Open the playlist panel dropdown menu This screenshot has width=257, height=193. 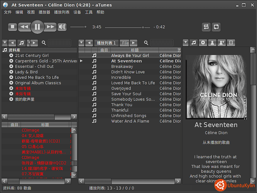click(x=81, y=43)
